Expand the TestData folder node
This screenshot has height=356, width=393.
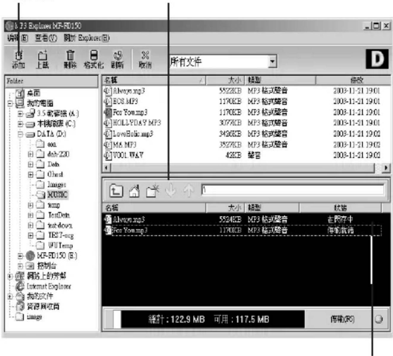[x=31, y=215]
